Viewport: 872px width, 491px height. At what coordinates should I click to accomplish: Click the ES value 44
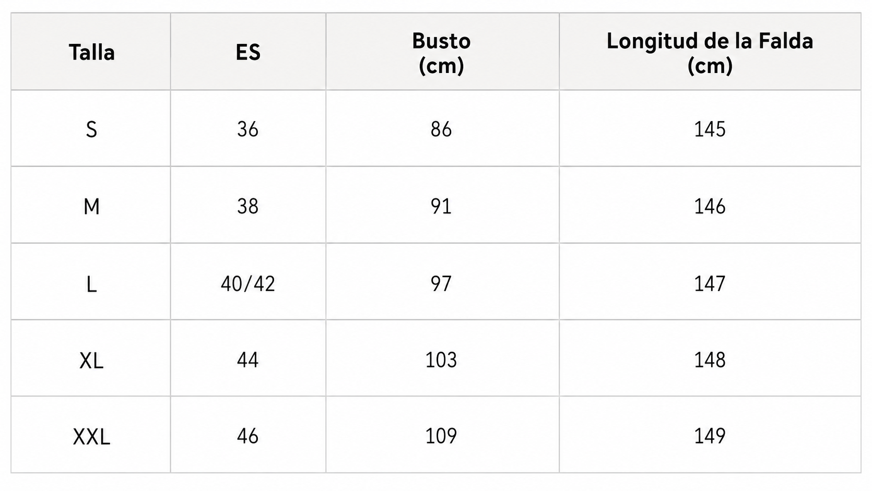tap(248, 360)
